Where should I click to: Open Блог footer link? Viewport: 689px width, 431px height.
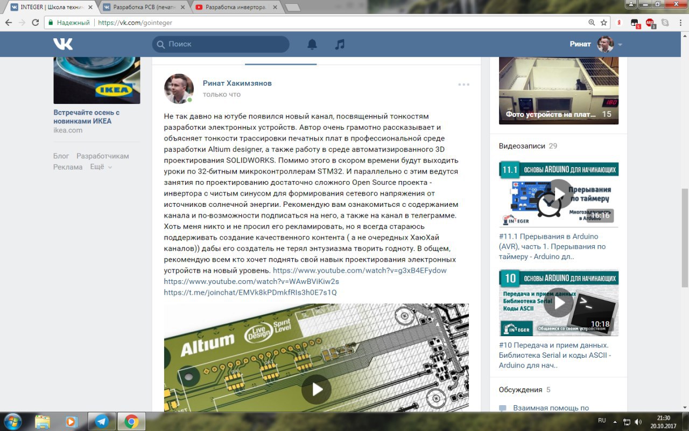(x=61, y=156)
